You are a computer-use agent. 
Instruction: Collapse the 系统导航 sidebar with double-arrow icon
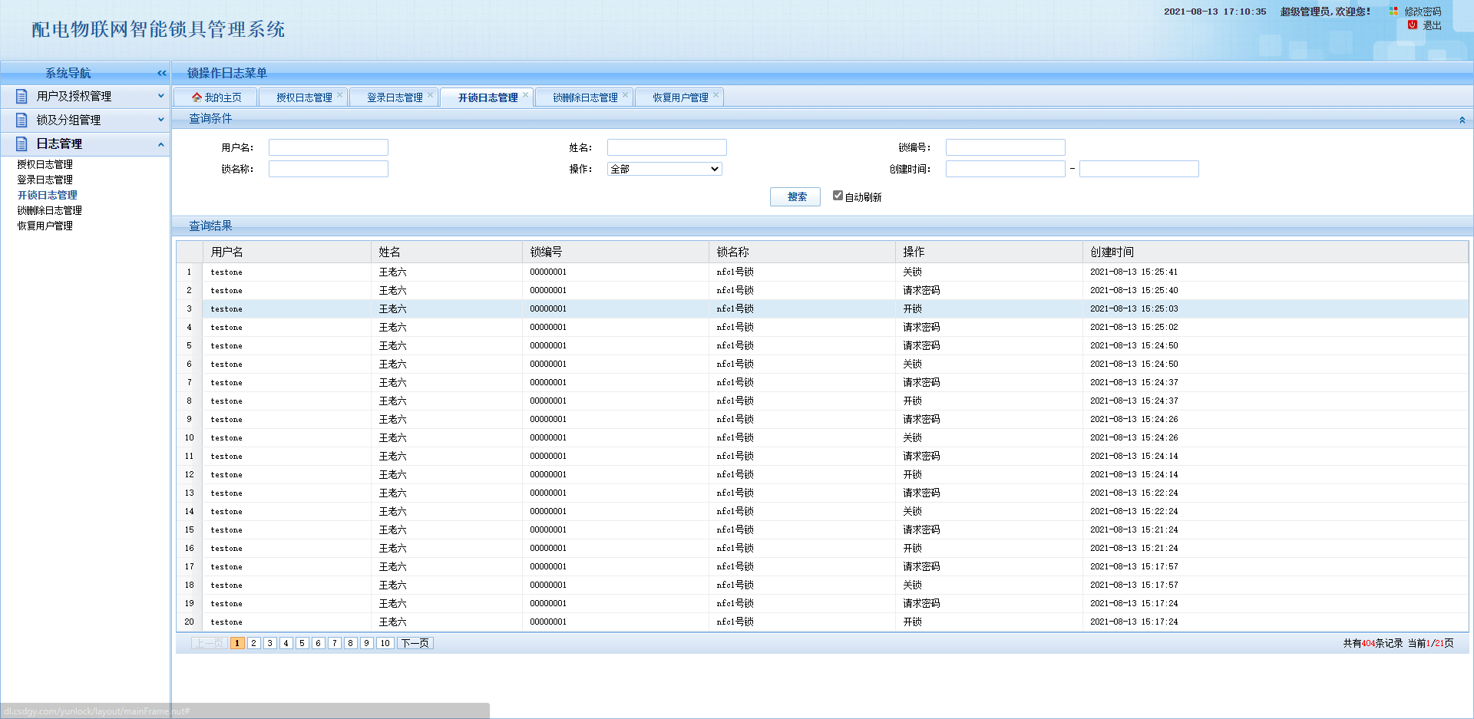(x=162, y=73)
